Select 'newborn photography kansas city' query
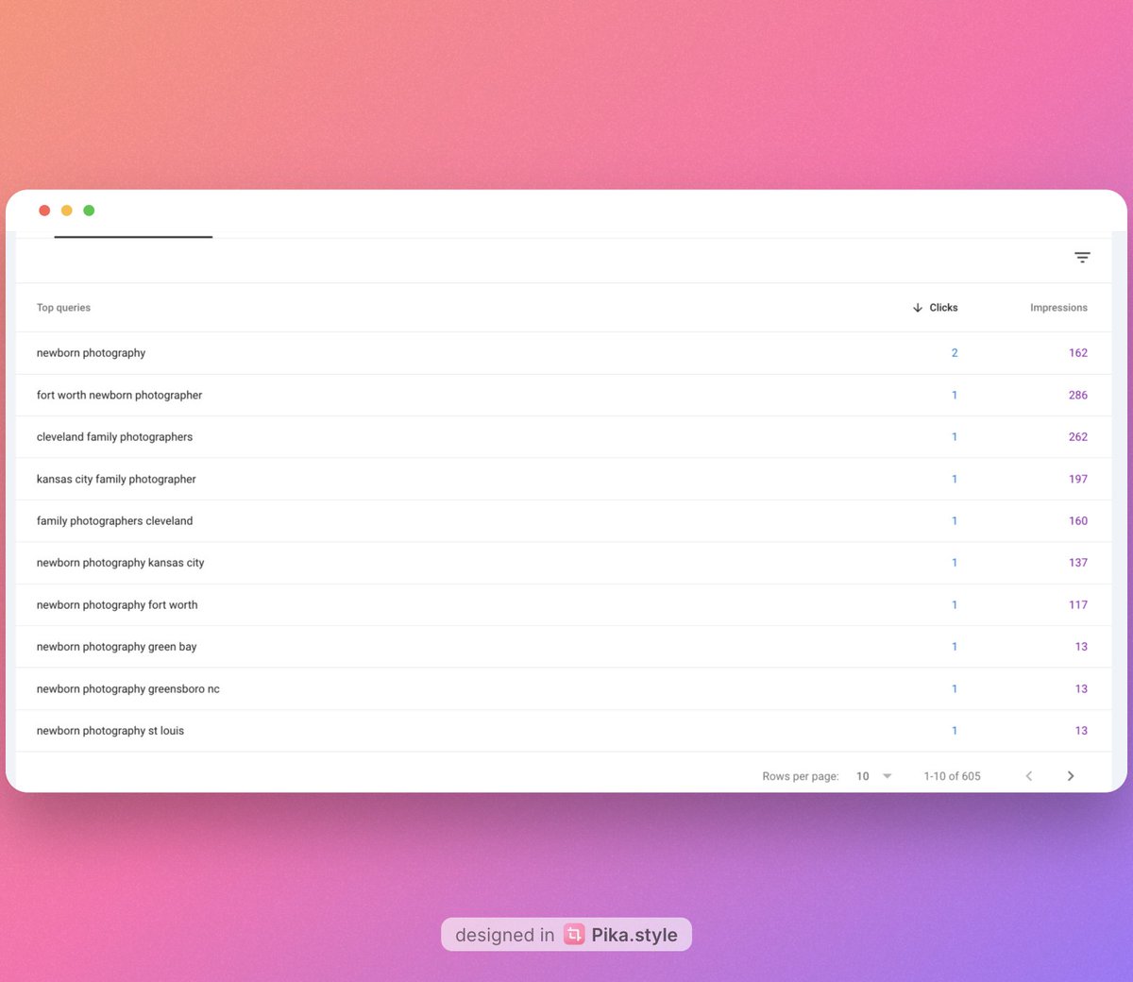This screenshot has height=982, width=1133. pos(120,563)
